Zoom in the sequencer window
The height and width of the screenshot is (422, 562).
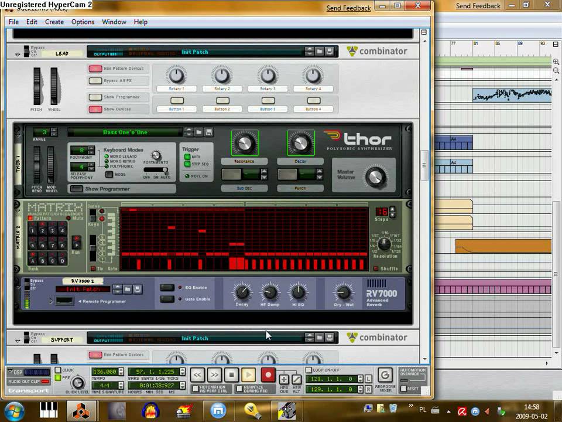coord(556,62)
